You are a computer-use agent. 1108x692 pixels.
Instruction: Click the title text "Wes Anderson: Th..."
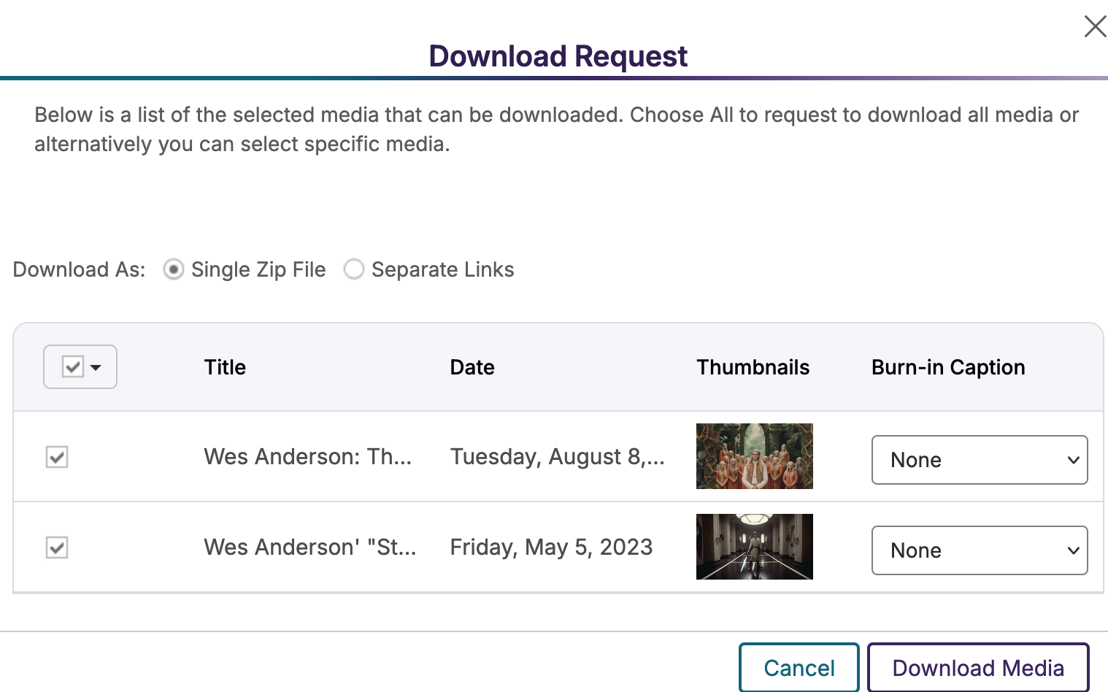click(308, 457)
